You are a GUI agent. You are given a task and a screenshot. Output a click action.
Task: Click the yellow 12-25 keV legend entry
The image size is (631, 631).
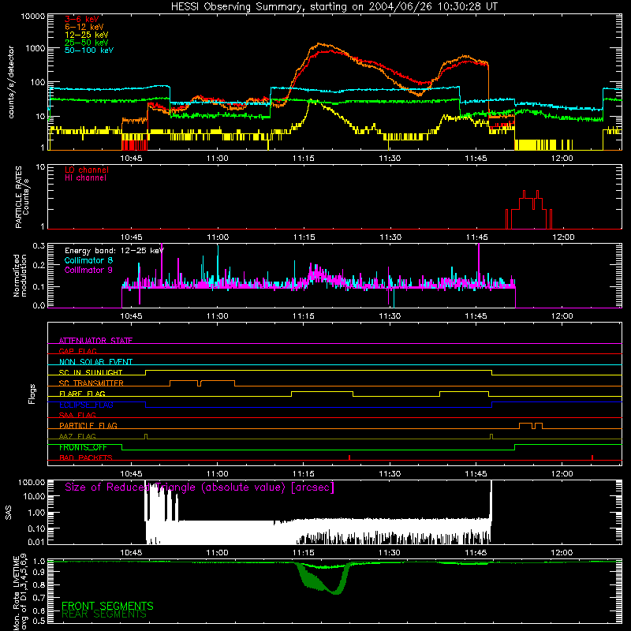click(87, 35)
